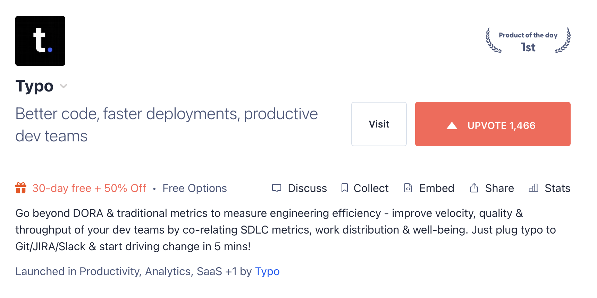Open the Product of the day badge
Image resolution: width=597 pixels, height=298 pixels.
528,41
